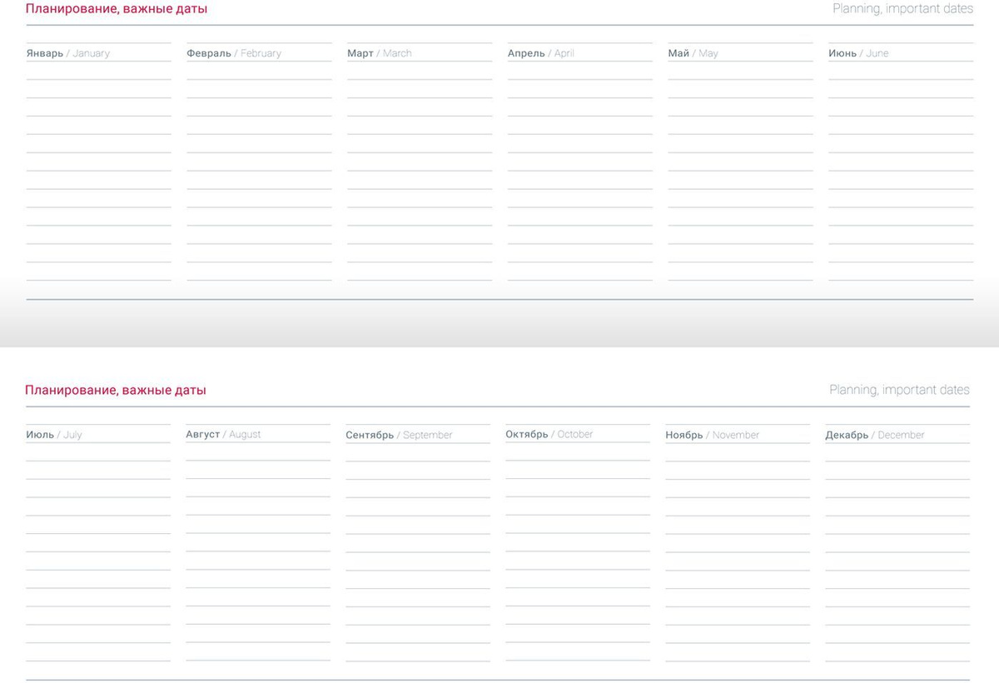The height and width of the screenshot is (683, 999).
Task: Click the red Russian title above Июль
Action: [116, 390]
